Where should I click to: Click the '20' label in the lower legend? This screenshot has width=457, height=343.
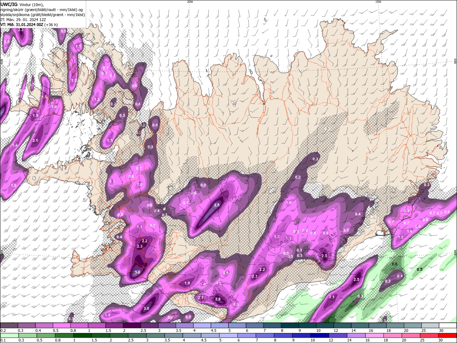[404, 340]
